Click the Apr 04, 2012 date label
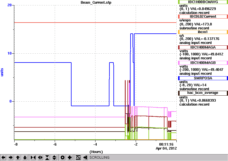 tap(166, 148)
